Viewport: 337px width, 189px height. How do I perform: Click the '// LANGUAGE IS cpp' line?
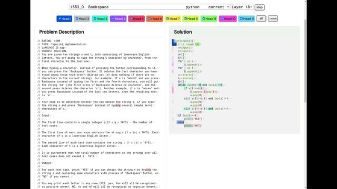tap(51, 48)
